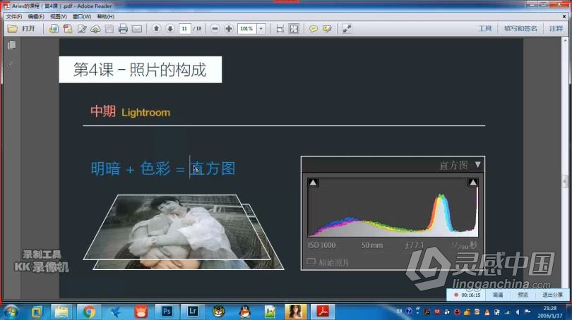This screenshot has width=572, height=320.
Task: Open the zoom level dropdown arrow
Action: tap(261, 28)
